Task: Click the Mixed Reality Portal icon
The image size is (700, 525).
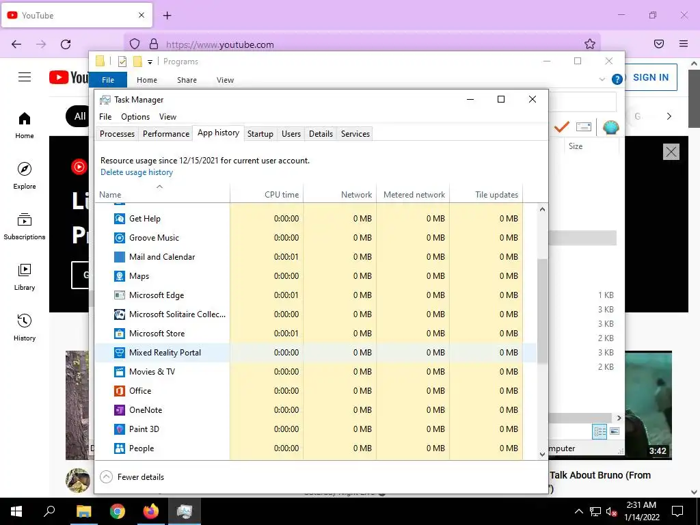Action: pyautogui.click(x=119, y=353)
